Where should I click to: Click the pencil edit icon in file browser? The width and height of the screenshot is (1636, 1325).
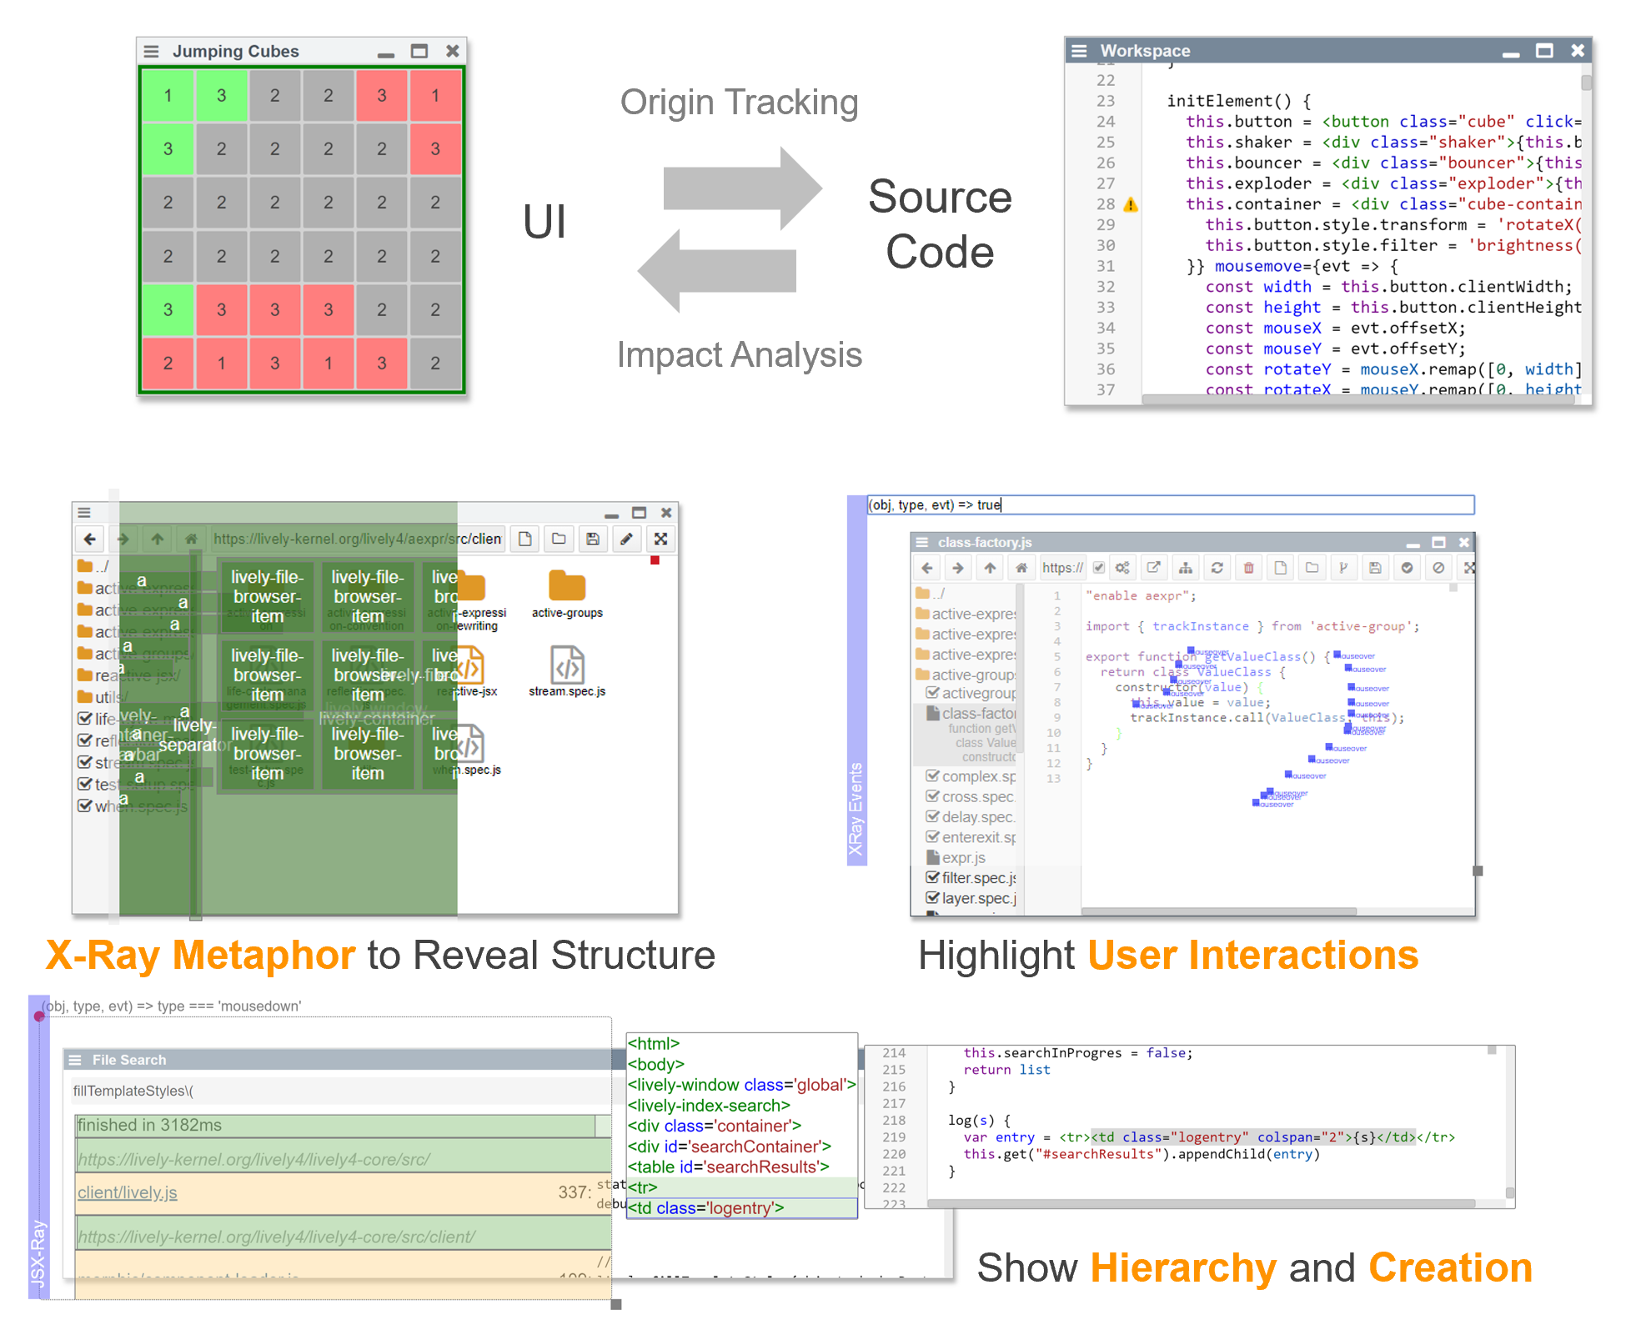click(x=626, y=540)
